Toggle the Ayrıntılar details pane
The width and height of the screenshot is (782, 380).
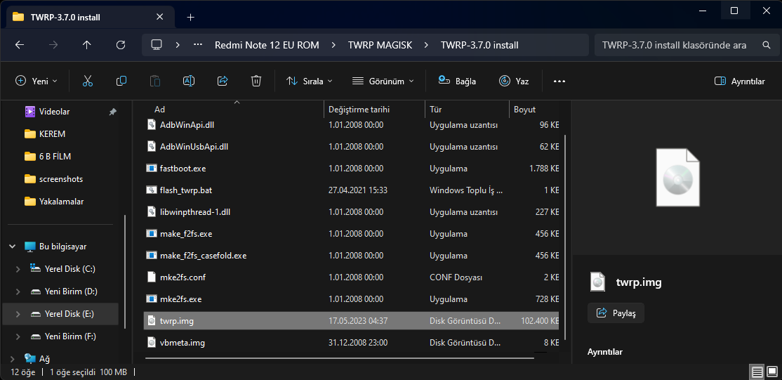(x=740, y=81)
